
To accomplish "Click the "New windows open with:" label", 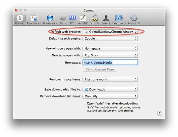I will point(63,48).
